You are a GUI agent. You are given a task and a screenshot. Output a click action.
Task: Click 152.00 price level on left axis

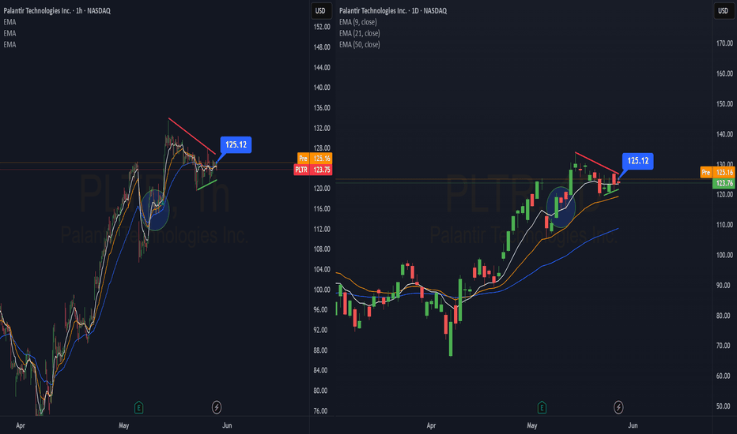point(322,27)
